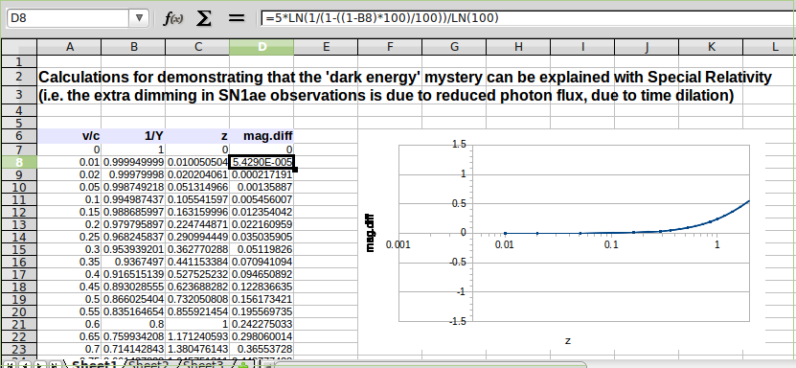Click the 'mag.diff' heading cell
796x368 pixels.
coord(262,136)
